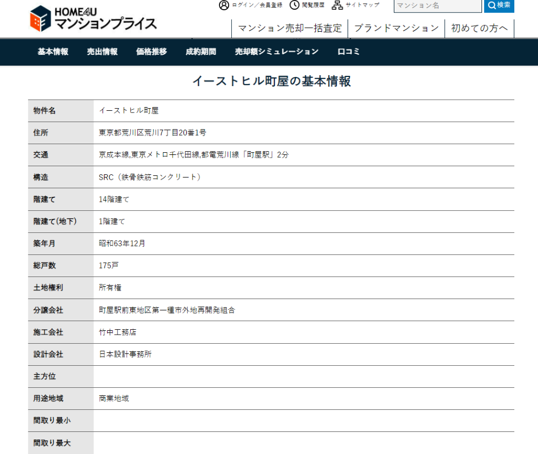Viewport: 538px width, 454px height.
Task: Click the 土地権利 row label
Action: pyautogui.click(x=48, y=288)
